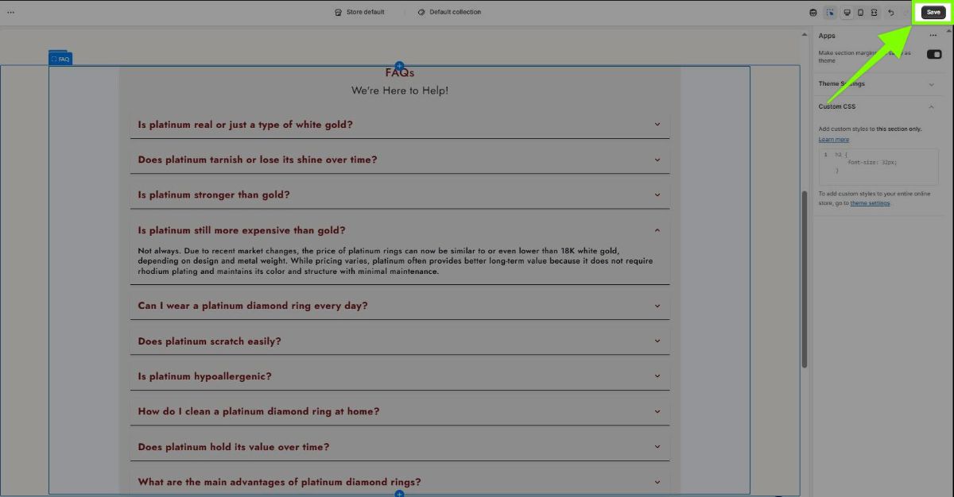The width and height of the screenshot is (954, 497).
Task: Open the Learn more link
Action: coord(833,140)
